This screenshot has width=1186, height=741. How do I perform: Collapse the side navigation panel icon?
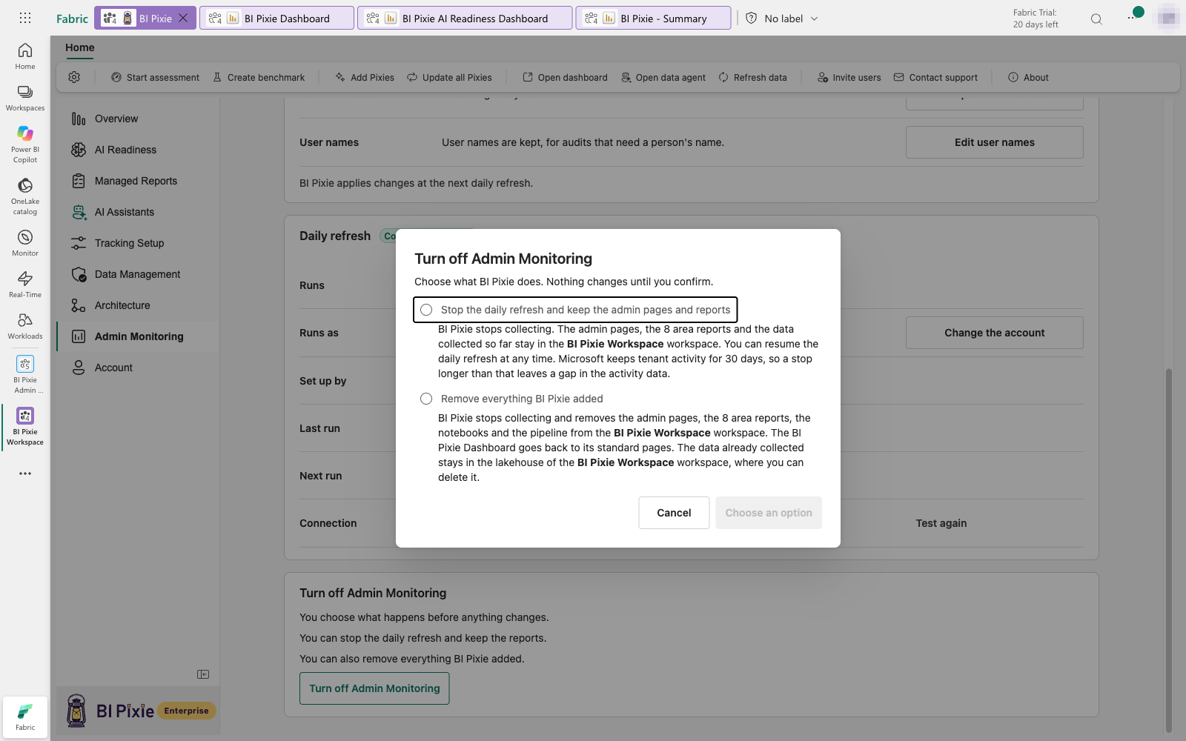tap(203, 674)
